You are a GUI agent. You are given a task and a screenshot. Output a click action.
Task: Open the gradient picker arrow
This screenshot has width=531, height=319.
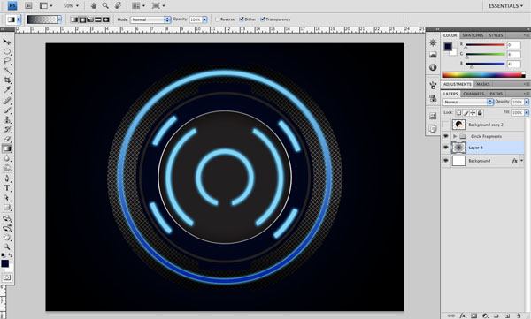(59, 19)
